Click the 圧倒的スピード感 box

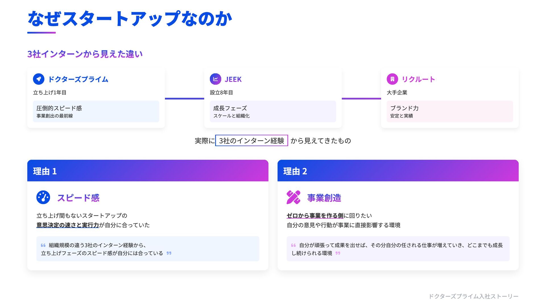pos(96,111)
